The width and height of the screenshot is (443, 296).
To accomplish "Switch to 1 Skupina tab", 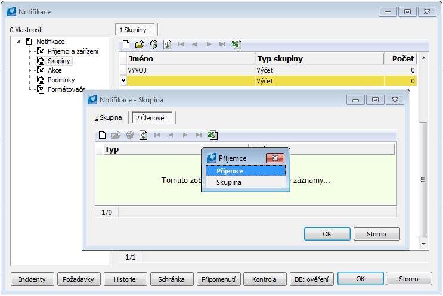I will coord(109,118).
